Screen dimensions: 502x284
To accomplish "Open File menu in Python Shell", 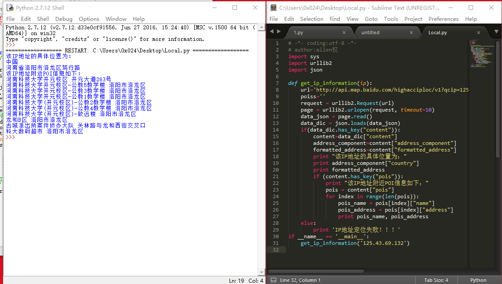I will point(11,19).
